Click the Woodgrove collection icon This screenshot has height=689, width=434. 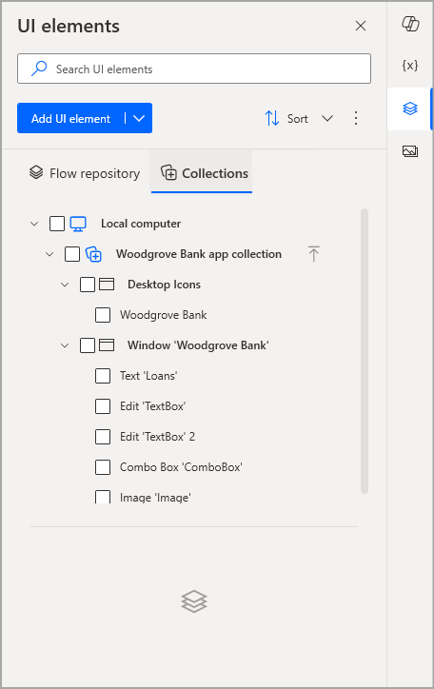(x=93, y=254)
